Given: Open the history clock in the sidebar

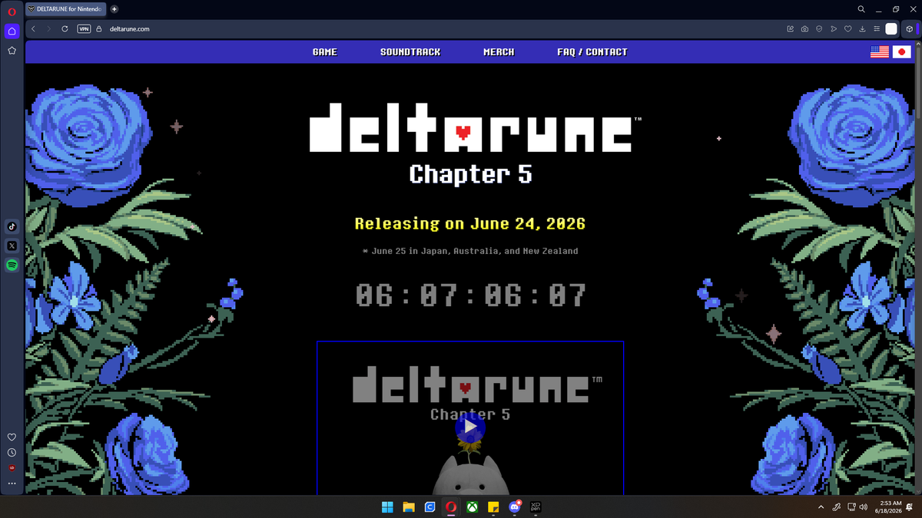Looking at the screenshot, I should click(x=12, y=453).
